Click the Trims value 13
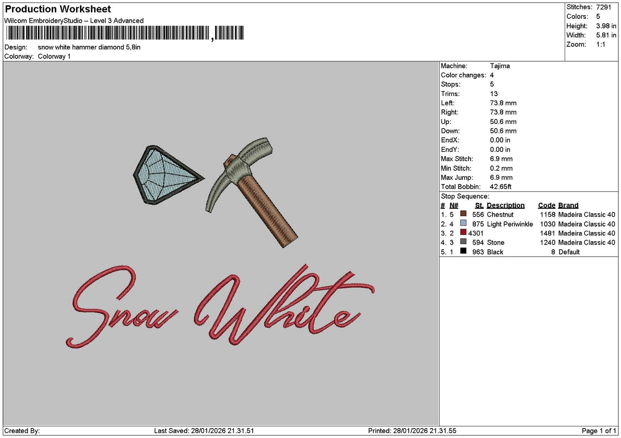 494,94
